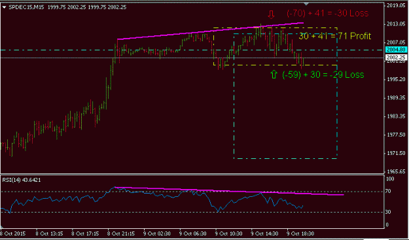Select the cyan 2004.80 price label

pos(396,50)
